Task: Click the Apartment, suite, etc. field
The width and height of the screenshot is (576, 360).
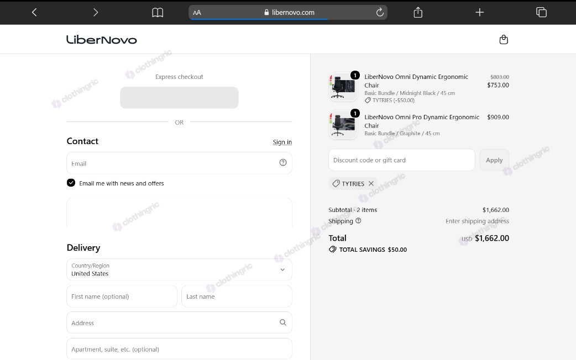Action: 179,349
